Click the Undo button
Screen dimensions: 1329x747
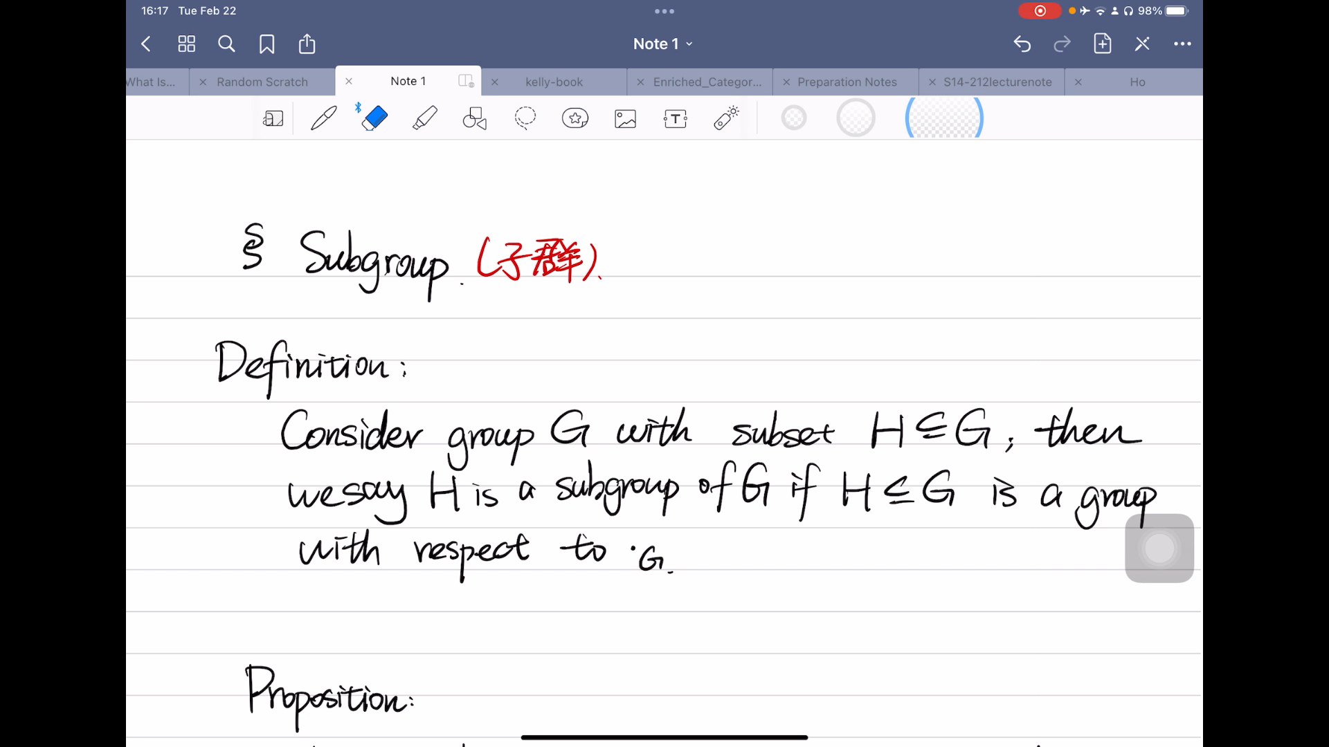click(1022, 43)
